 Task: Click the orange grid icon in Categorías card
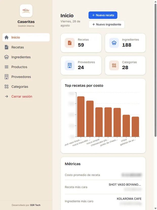coord(114,65)
